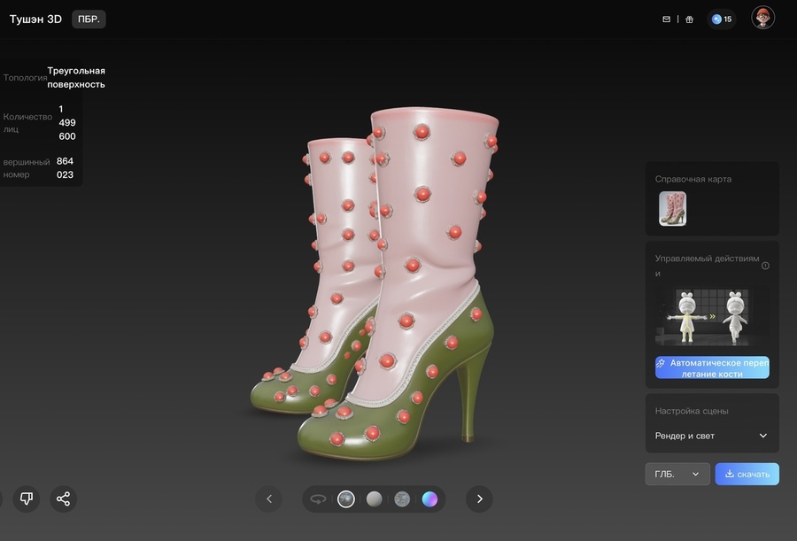Viewport: 797px width, 541px height.
Task: Open the user profile avatar
Action: (762, 18)
